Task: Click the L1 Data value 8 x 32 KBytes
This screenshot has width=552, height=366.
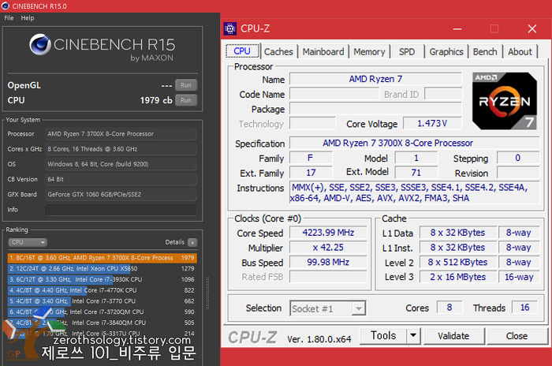Action: click(457, 233)
